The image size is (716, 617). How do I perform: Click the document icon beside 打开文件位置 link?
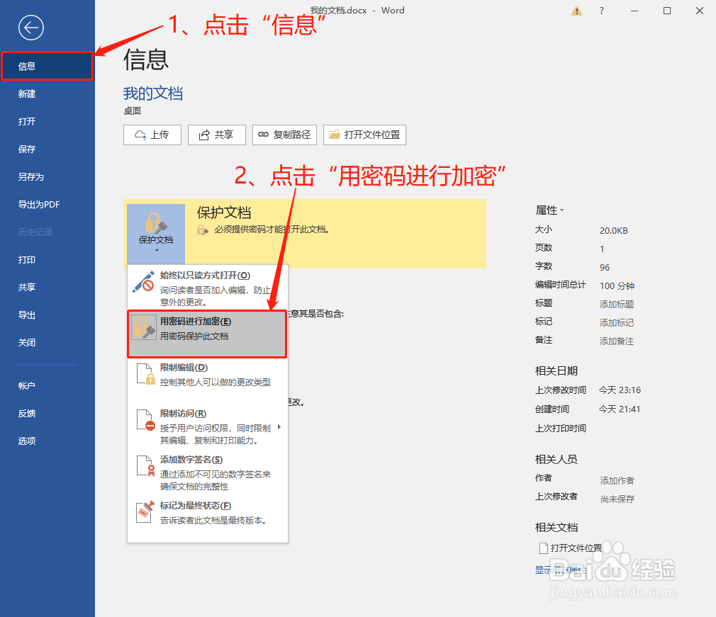[544, 548]
